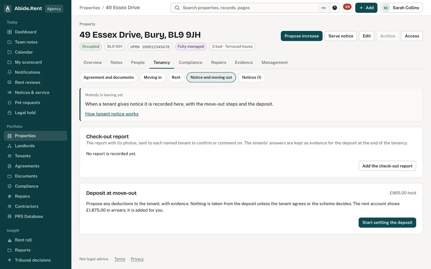Select the Management tab
This screenshot has width=431, height=269.
274,62
